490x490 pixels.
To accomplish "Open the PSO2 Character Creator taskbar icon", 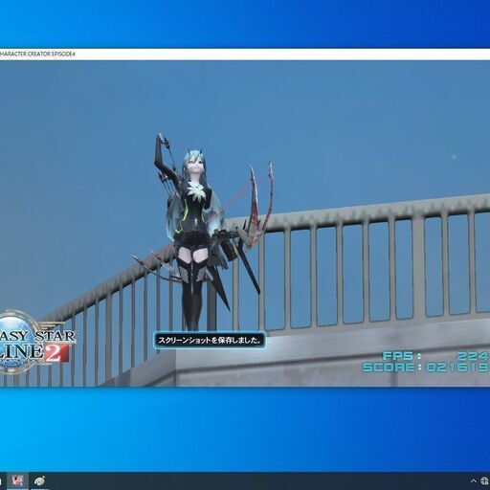I will (16, 480).
